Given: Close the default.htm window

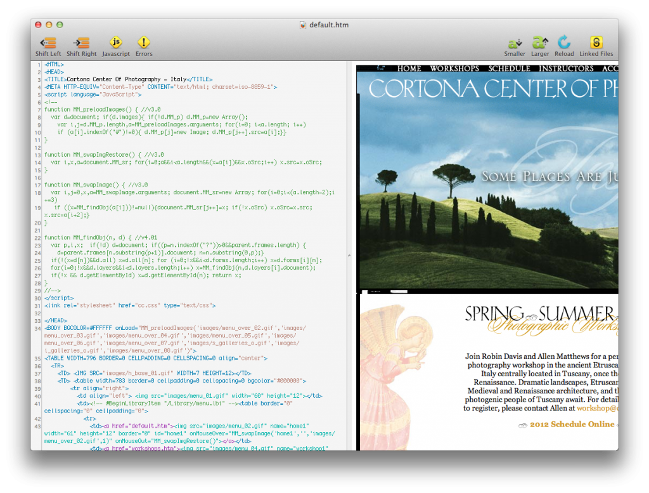Looking at the screenshot, I should [38, 25].
